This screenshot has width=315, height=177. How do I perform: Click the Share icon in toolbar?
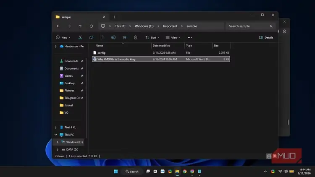coord(124,37)
